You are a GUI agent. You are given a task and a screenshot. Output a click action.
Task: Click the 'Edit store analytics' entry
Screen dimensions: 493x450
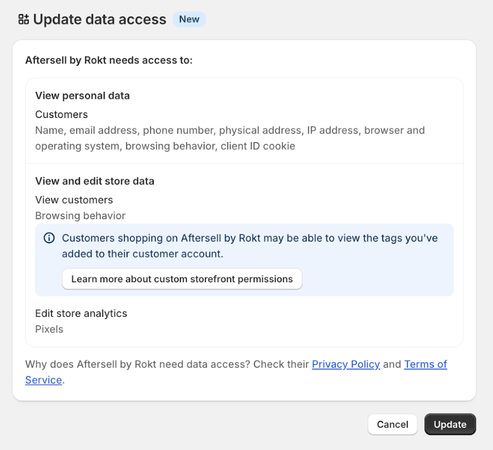81,313
